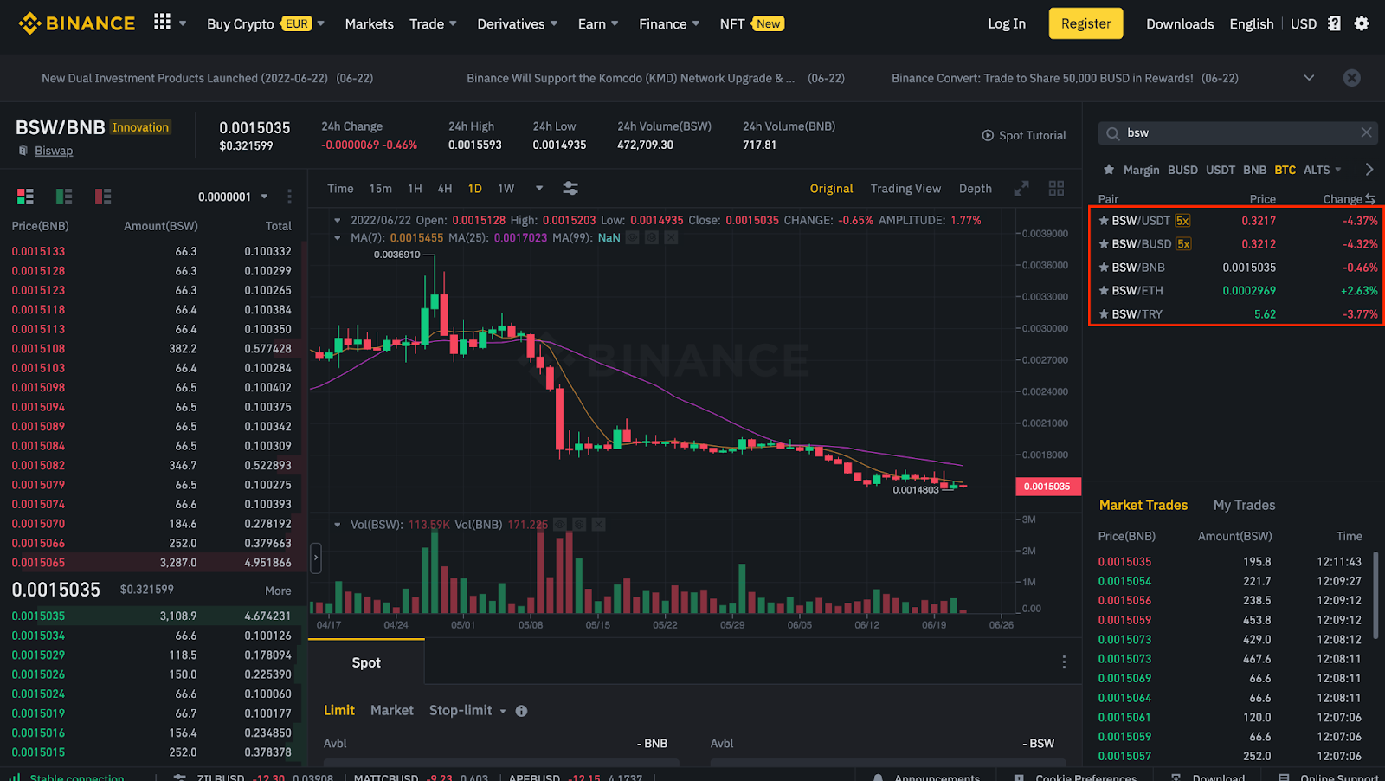Favorite the BSW/BUSD pair star
The width and height of the screenshot is (1385, 781).
[1104, 244]
